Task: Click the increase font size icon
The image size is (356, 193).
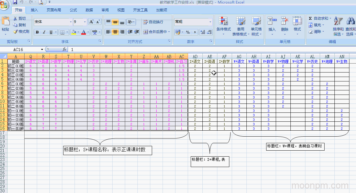Action: (x=92, y=22)
